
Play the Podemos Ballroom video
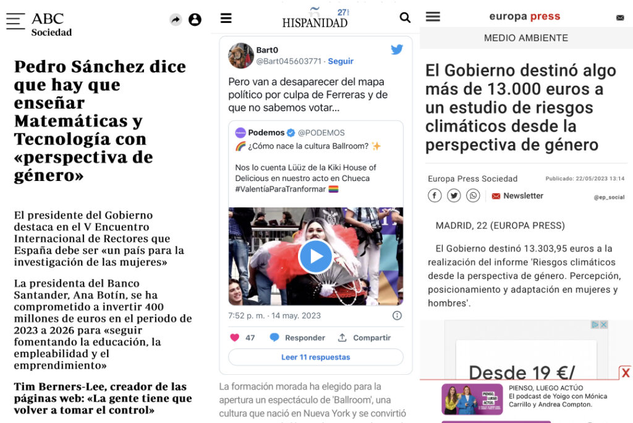point(315,256)
